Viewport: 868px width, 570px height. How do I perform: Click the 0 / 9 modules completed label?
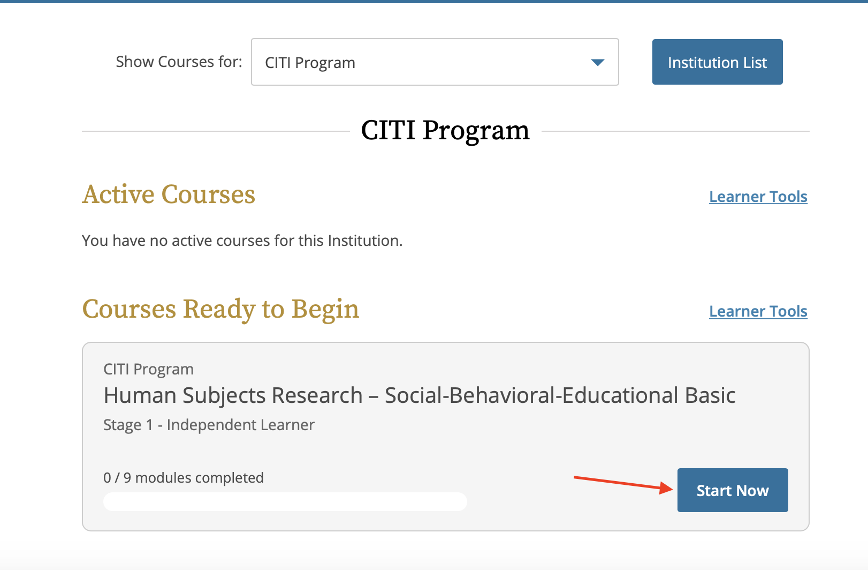coord(184,477)
